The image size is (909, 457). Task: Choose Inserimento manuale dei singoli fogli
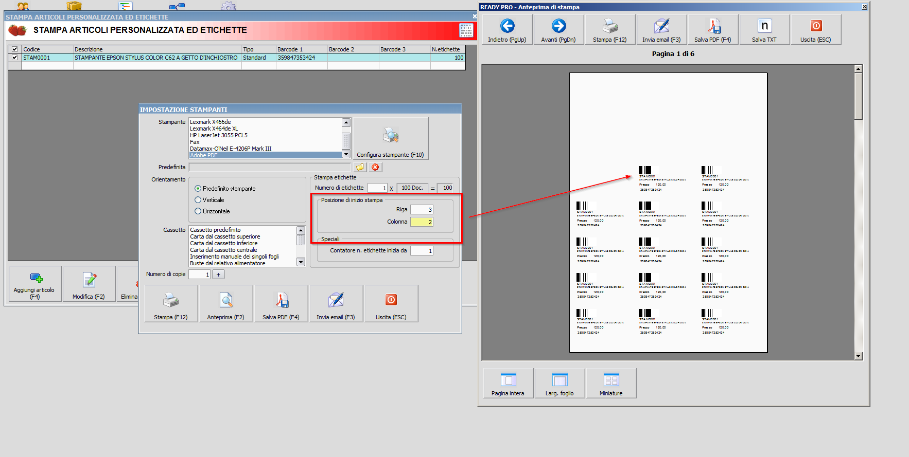(x=243, y=257)
